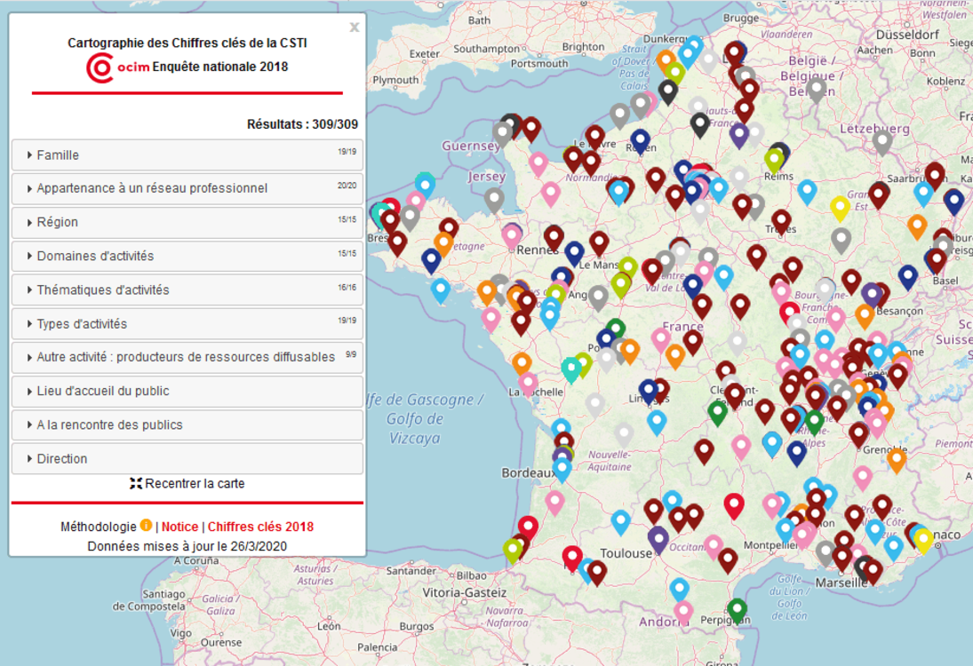The image size is (973, 666).
Task: Click the yellow marker near Monaco
Action: point(922,540)
